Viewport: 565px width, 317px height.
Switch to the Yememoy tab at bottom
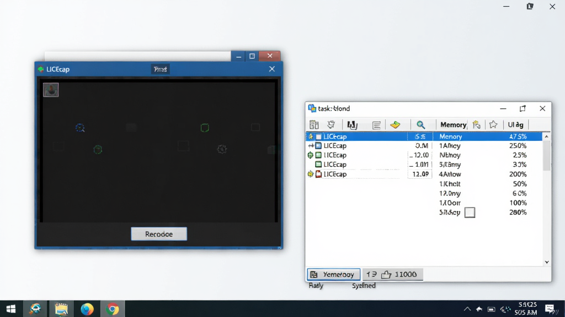(333, 274)
